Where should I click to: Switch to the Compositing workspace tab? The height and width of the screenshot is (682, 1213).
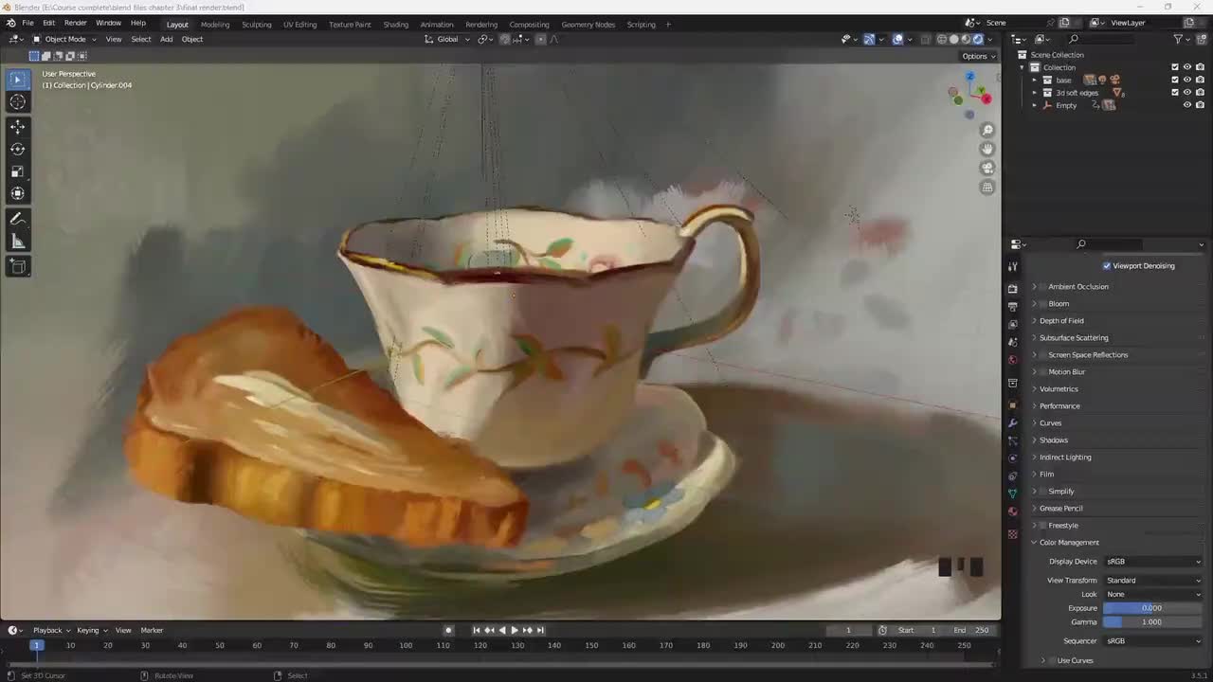click(x=529, y=24)
